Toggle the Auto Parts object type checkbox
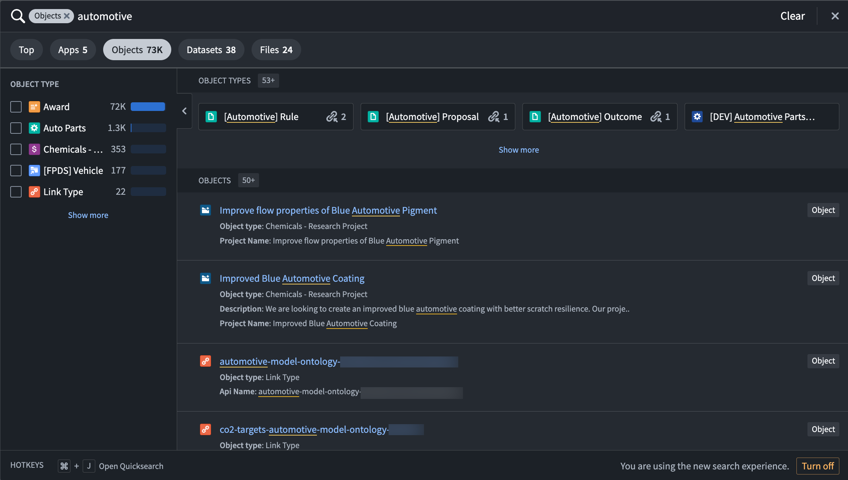Screen dimensions: 848x480 (x=16, y=127)
